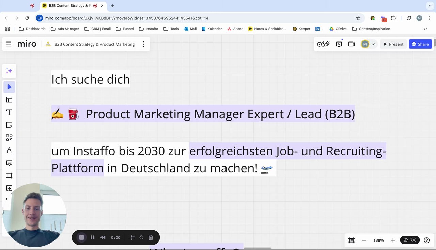Click the Miro logo
This screenshot has width=436, height=250.
(x=27, y=44)
